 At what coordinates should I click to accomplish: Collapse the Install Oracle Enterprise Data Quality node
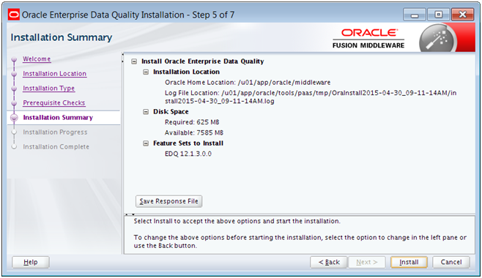tap(134, 61)
